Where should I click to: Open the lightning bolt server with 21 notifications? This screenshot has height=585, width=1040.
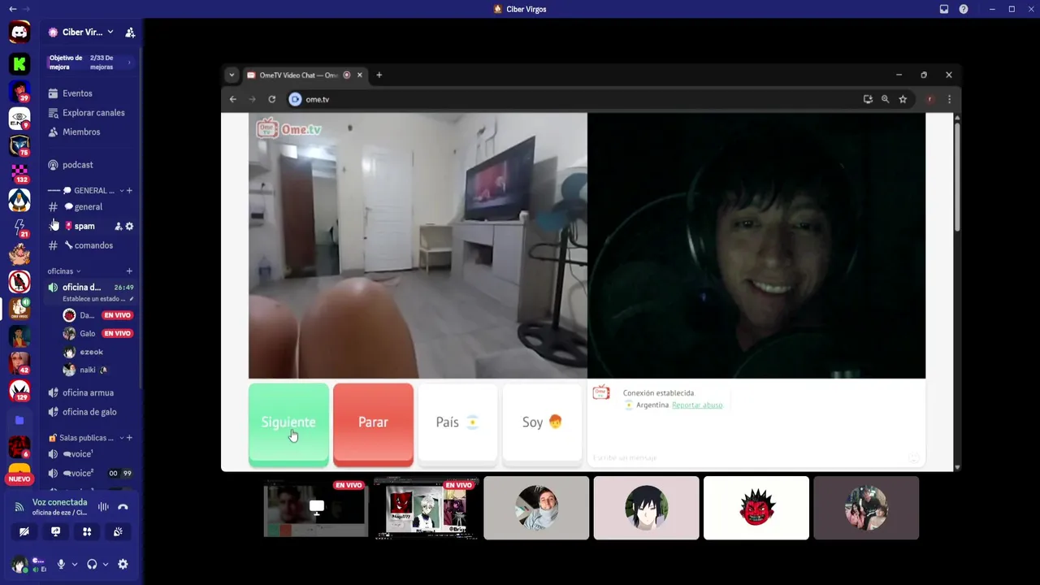point(19,227)
